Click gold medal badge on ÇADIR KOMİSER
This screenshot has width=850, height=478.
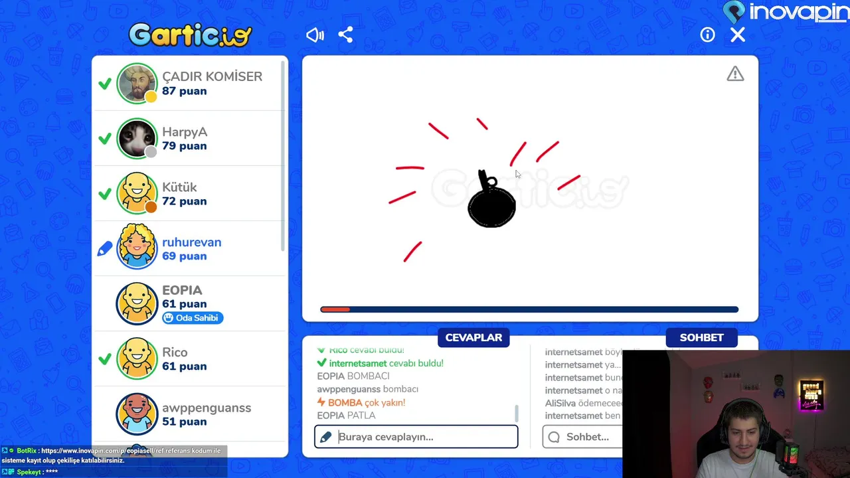pyautogui.click(x=151, y=97)
